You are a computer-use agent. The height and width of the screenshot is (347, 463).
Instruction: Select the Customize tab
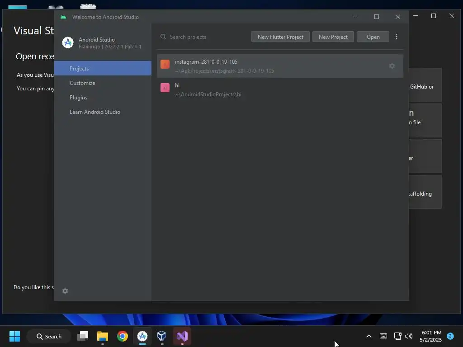coord(103,83)
